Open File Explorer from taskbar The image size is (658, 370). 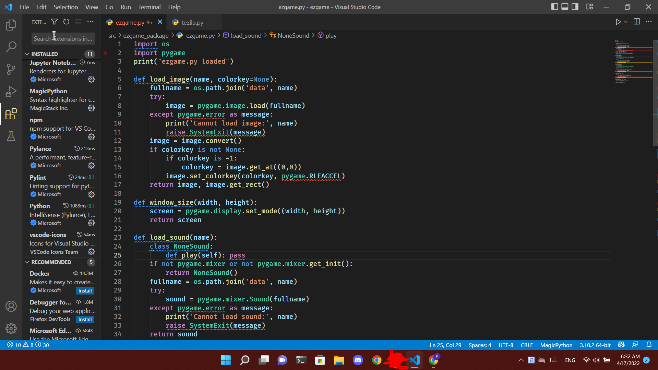339,360
